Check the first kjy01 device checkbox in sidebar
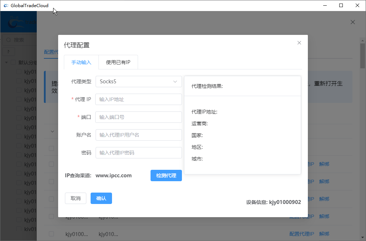Screen dimensions: 366x241 19,71
